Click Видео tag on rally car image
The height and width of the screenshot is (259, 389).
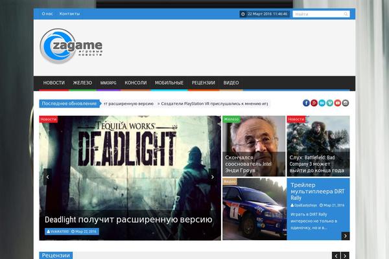[x=230, y=181]
